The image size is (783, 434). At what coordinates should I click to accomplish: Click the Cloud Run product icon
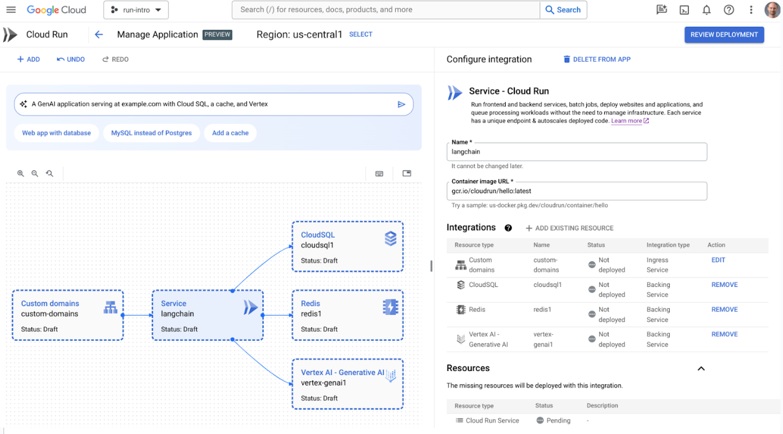point(10,34)
